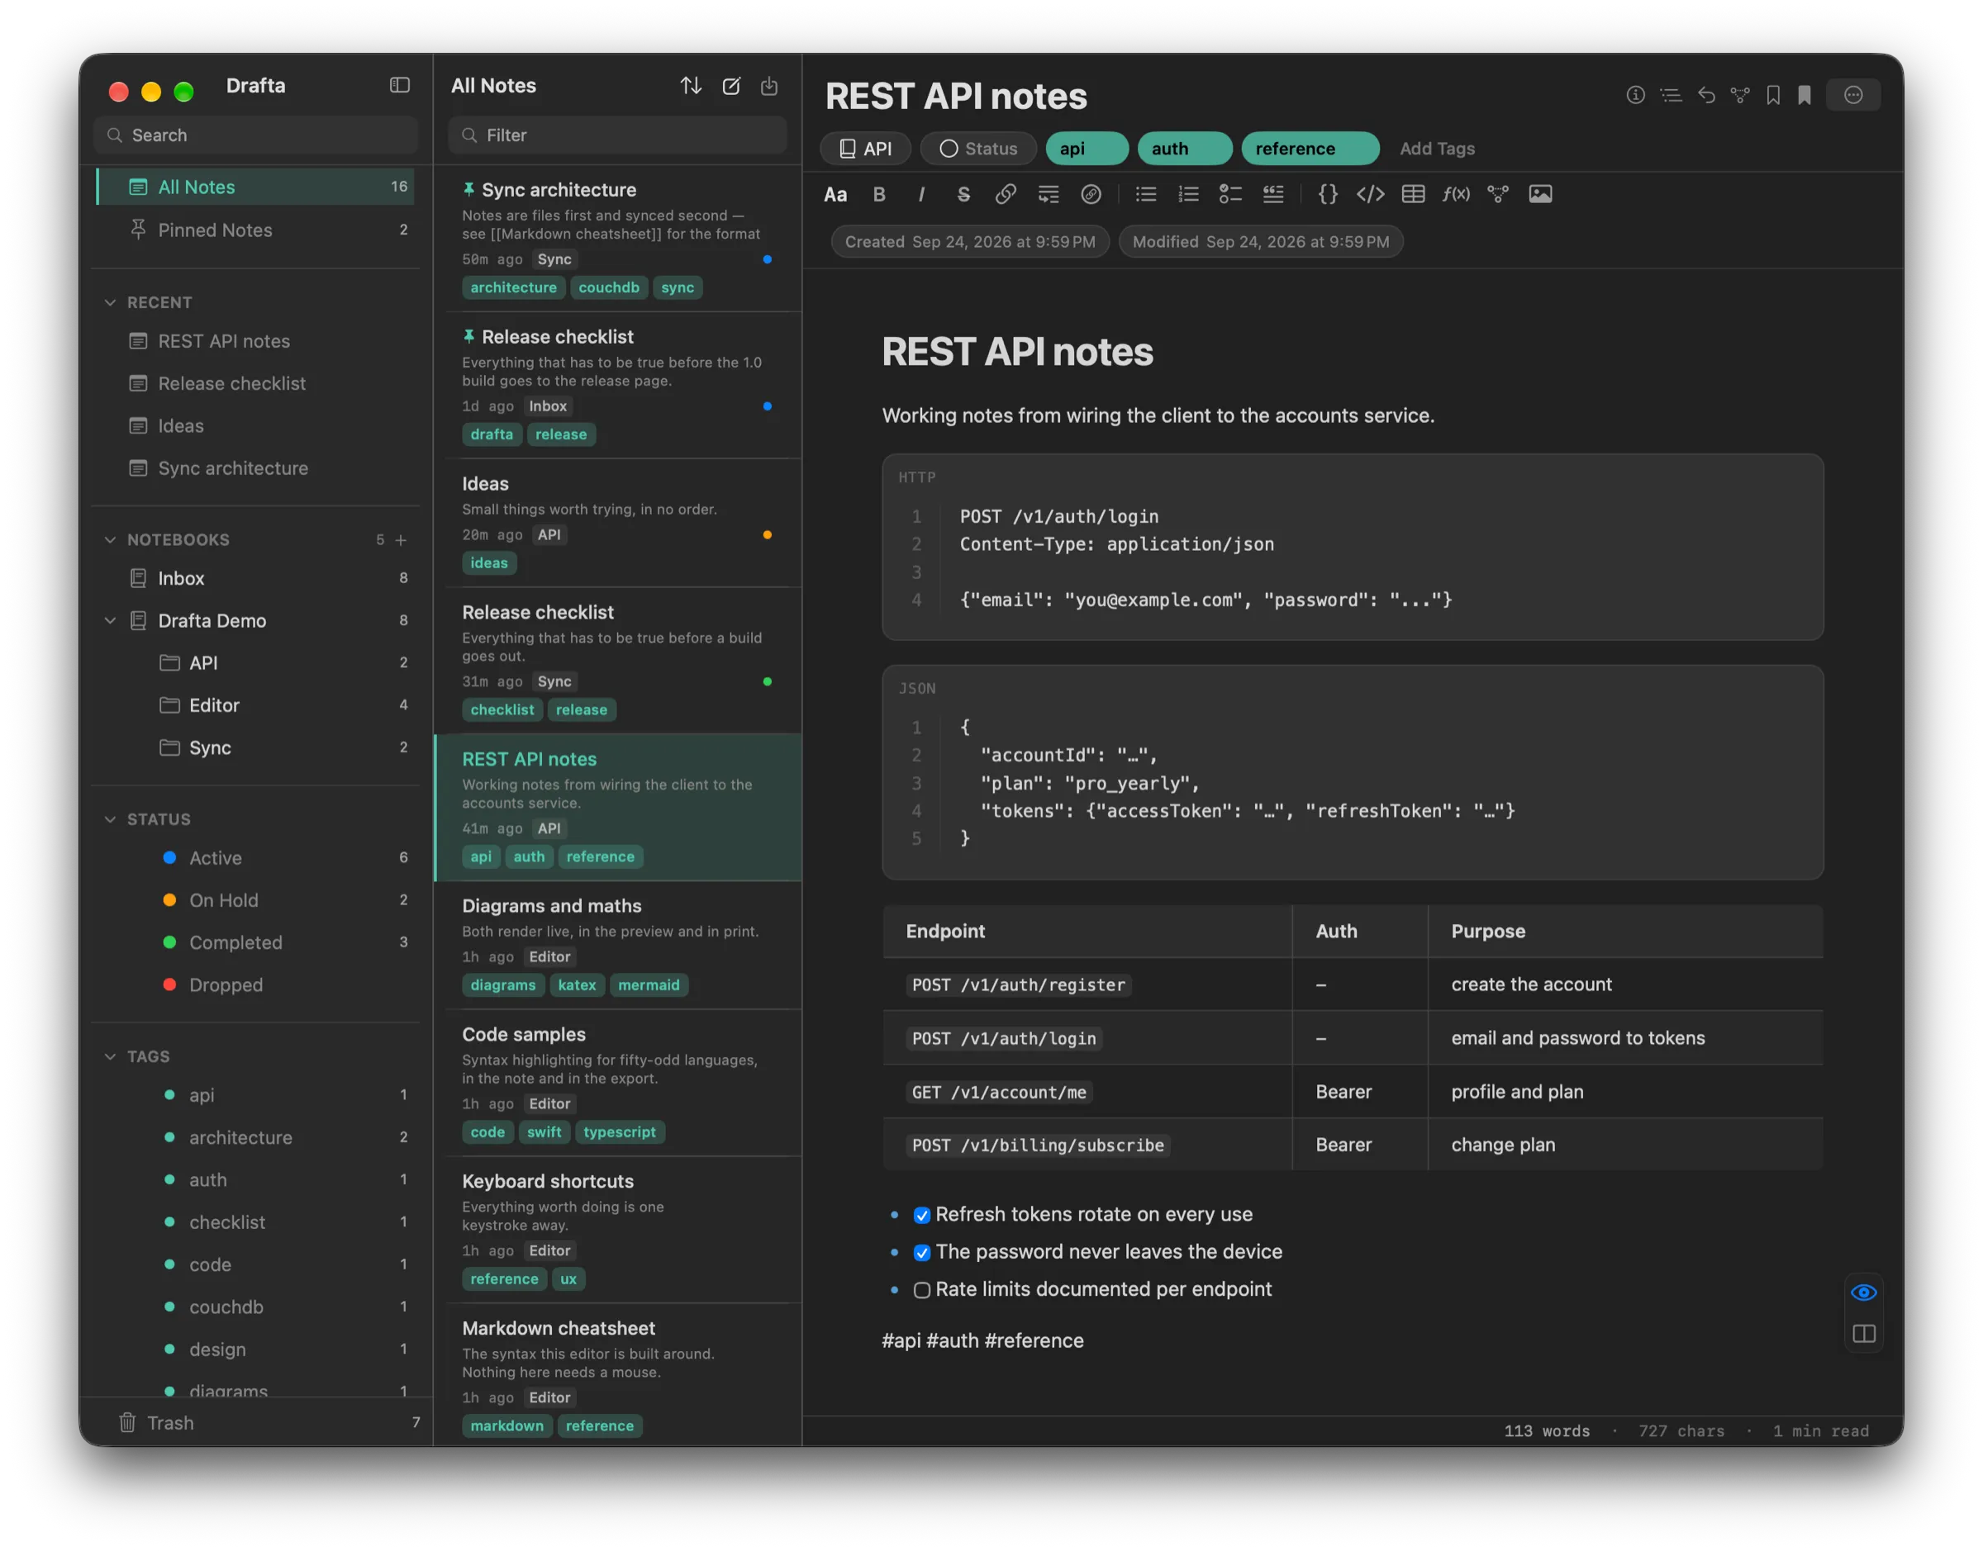Open the Sync folder
Viewport: 1983px width, 1551px height.
[257, 747]
